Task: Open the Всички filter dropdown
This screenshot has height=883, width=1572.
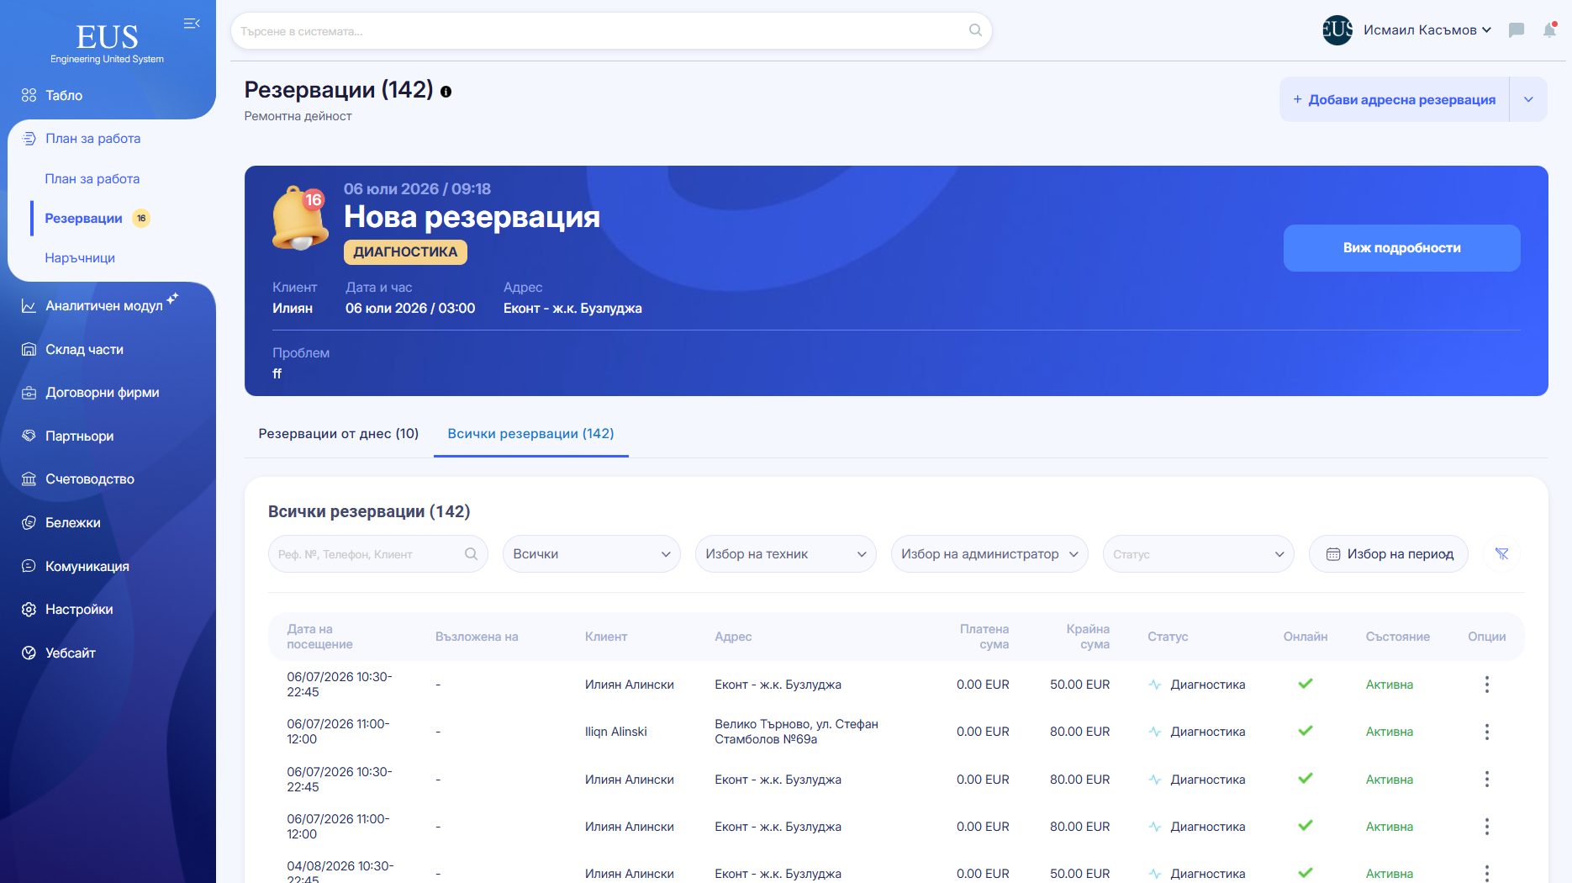Action: coord(592,554)
